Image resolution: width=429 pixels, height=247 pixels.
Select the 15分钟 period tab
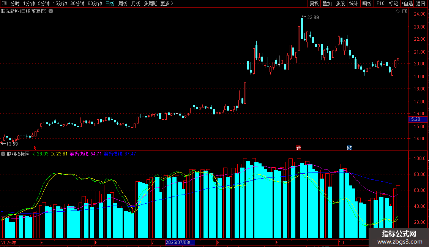click(x=60, y=3)
